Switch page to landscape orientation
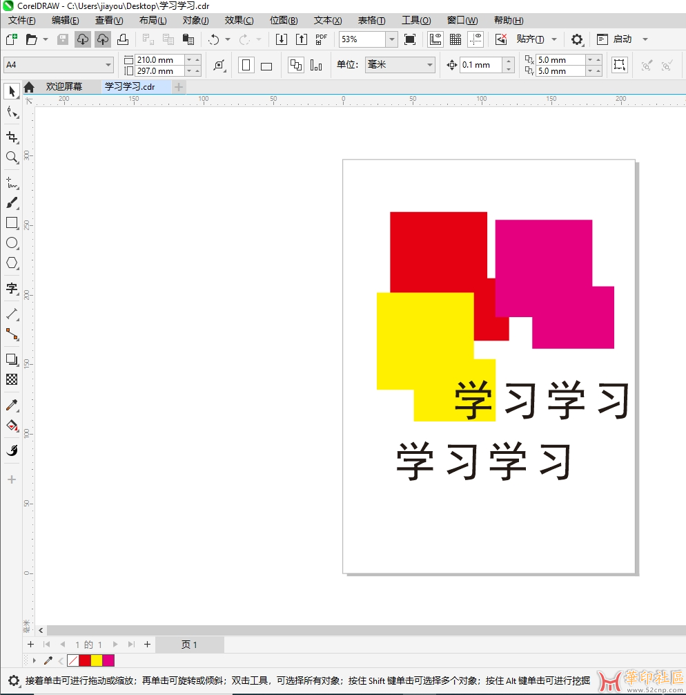This screenshot has width=686, height=695. (x=266, y=64)
